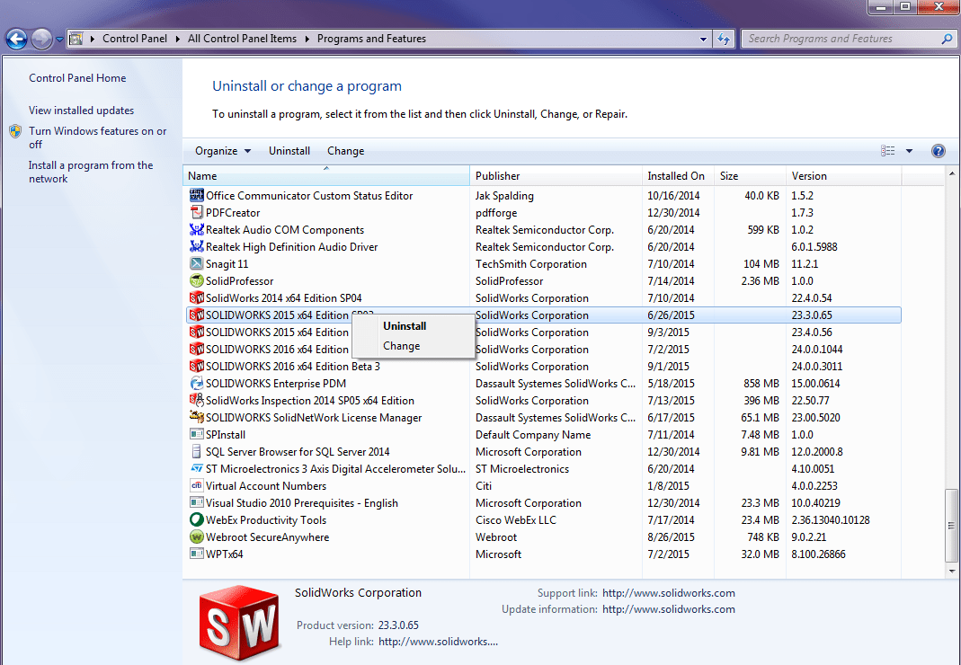Click Realtek High Definition Audio Driver icon

click(196, 247)
